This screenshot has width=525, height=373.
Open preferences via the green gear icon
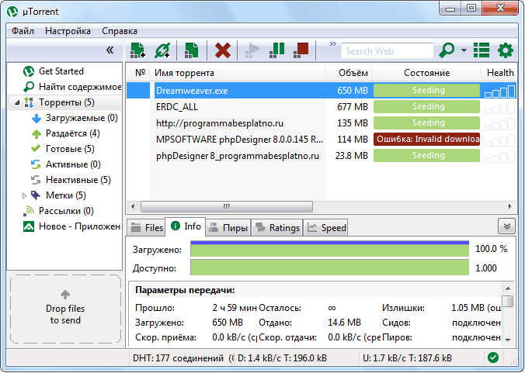506,50
